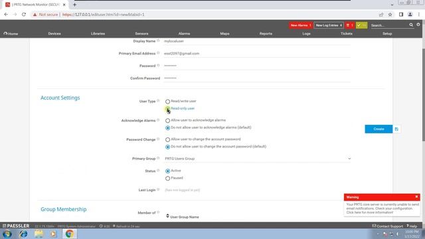Image resolution: width=425 pixels, height=239 pixels.
Task: Click the save icon beside Create
Action: coord(396,129)
